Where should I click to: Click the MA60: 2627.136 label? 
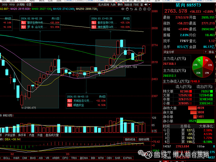[41, 9]
